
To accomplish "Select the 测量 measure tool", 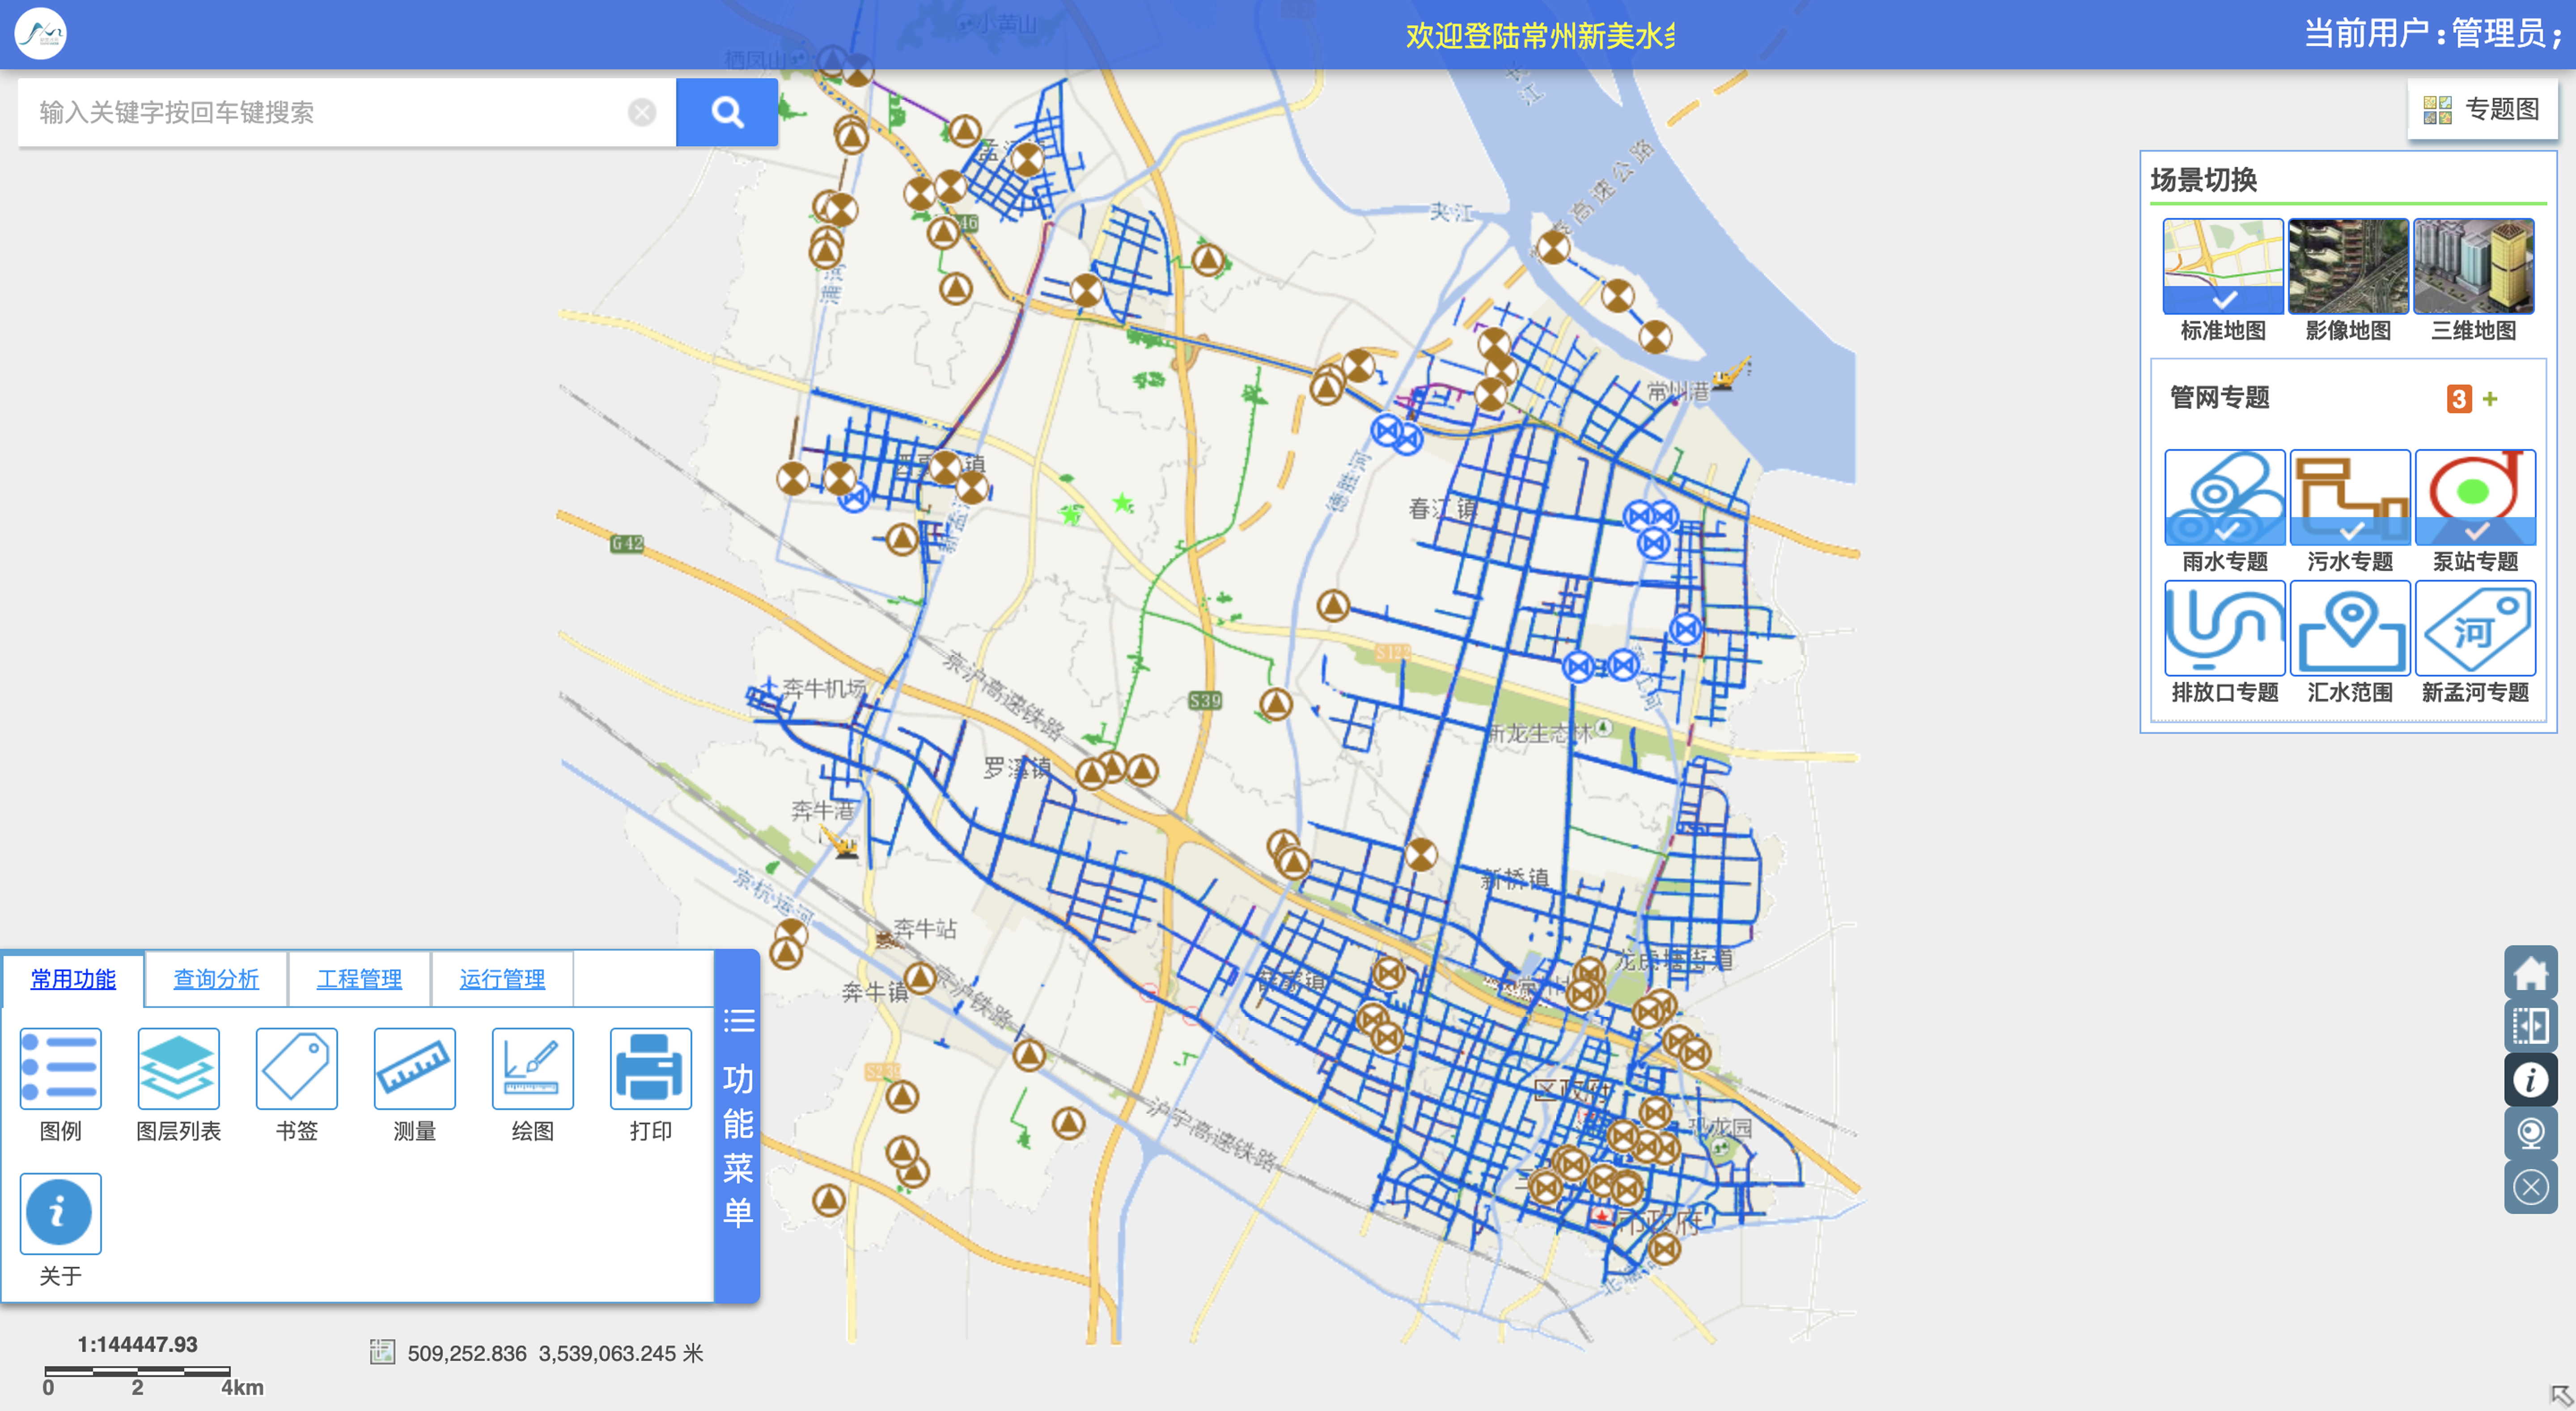I will (x=414, y=1068).
